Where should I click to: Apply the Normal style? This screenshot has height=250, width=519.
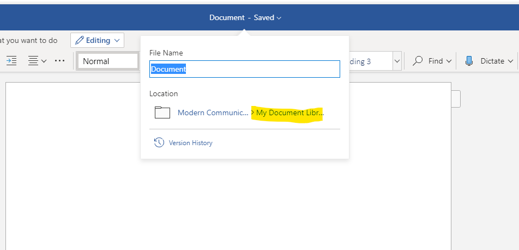tap(107, 61)
